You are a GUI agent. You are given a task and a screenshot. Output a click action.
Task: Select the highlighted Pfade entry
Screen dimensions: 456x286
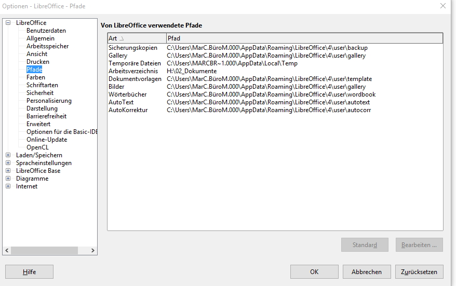click(34, 70)
